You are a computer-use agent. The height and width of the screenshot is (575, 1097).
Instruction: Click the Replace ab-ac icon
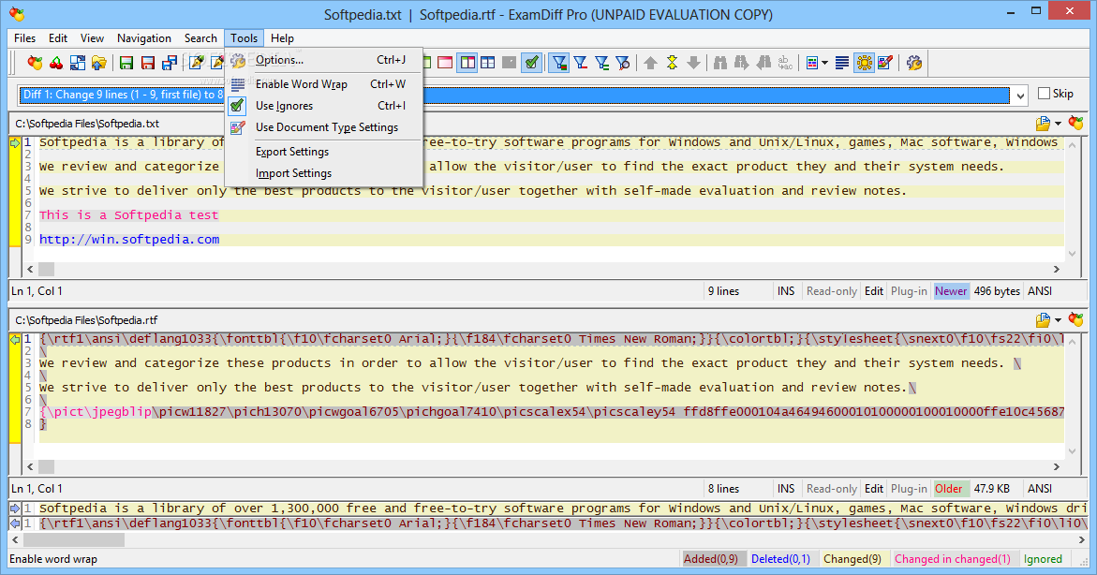(785, 63)
